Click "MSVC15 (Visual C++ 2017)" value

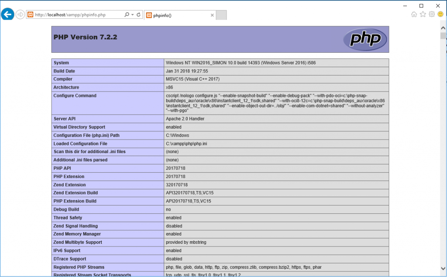193,79
